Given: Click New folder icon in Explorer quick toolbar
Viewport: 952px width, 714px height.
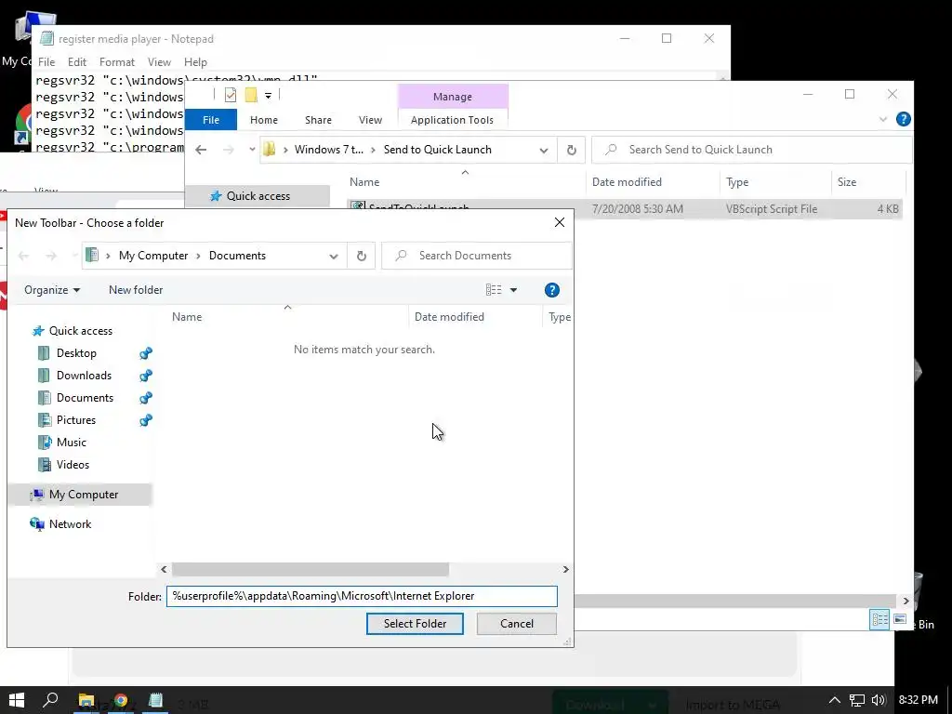Looking at the screenshot, I should point(251,96).
